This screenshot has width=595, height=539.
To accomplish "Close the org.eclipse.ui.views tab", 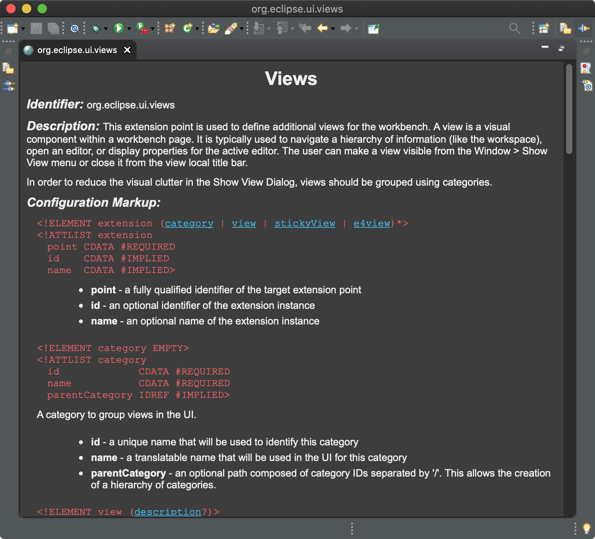I will pyautogui.click(x=127, y=50).
